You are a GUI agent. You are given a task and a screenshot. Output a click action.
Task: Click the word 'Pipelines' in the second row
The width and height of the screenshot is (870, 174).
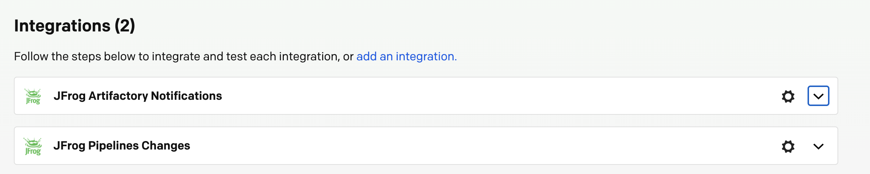point(114,145)
